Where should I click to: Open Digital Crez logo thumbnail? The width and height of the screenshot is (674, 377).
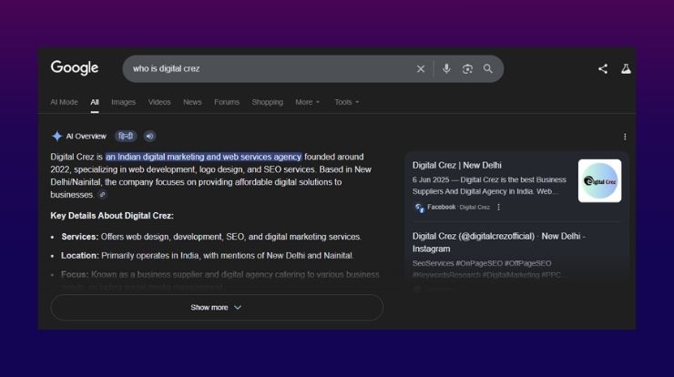point(599,181)
